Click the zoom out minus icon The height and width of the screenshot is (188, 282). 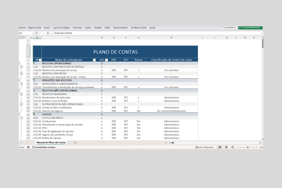click(x=237, y=147)
